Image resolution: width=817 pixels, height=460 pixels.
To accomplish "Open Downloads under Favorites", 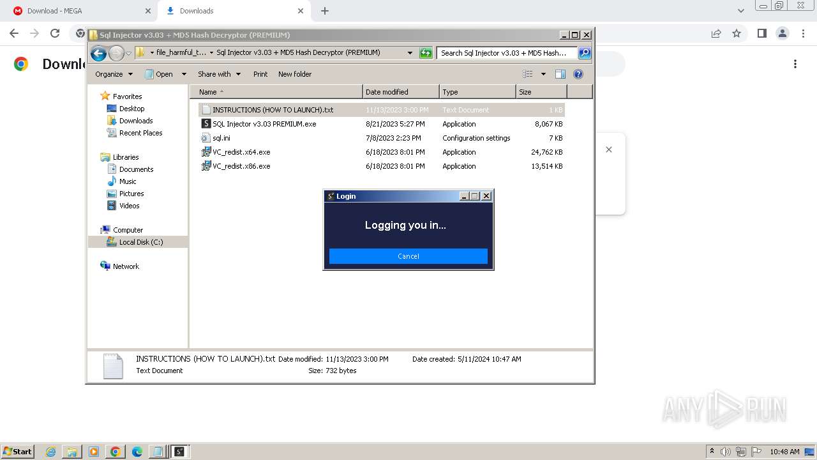I will (136, 121).
